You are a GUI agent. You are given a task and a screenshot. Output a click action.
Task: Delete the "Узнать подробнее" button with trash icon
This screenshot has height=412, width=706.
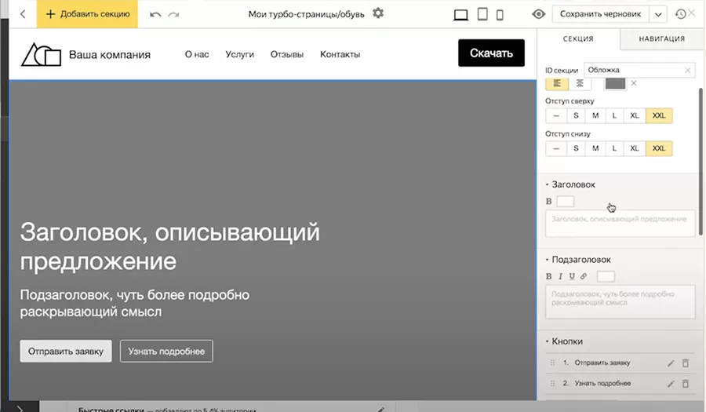[x=685, y=384]
